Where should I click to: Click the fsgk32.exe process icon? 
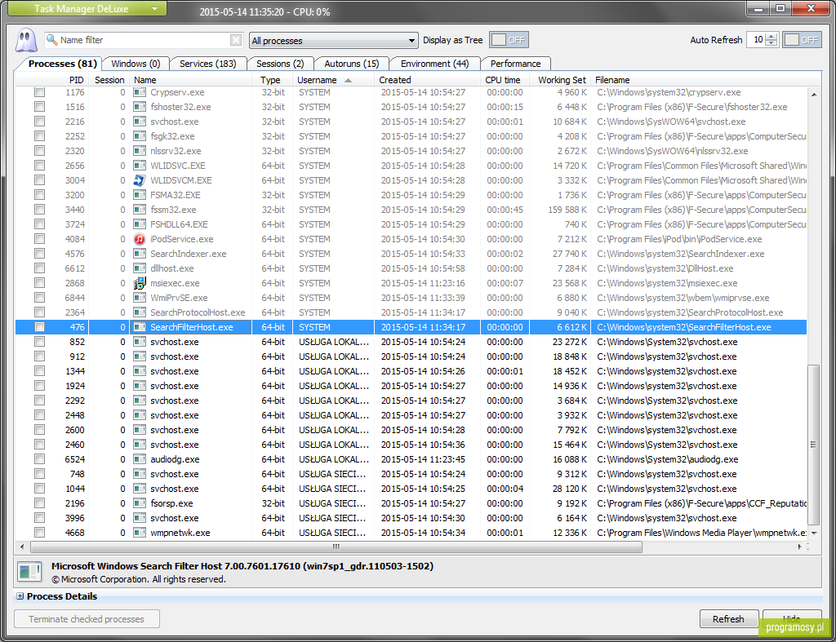(140, 136)
